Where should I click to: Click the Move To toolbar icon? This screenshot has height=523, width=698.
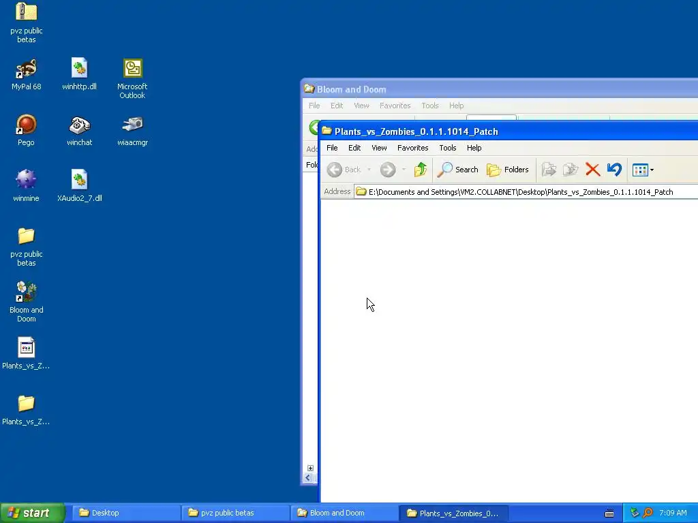[x=549, y=170]
